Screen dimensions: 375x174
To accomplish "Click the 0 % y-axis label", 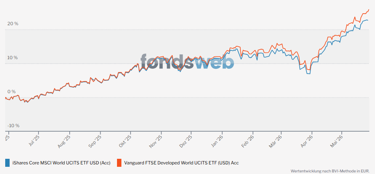I will pyautogui.click(x=12, y=92).
